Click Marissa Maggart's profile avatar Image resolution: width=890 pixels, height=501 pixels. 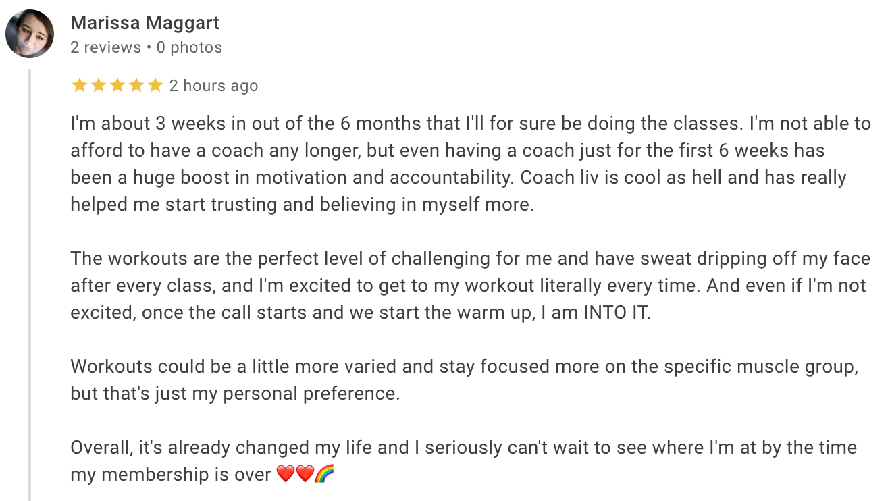[x=30, y=34]
